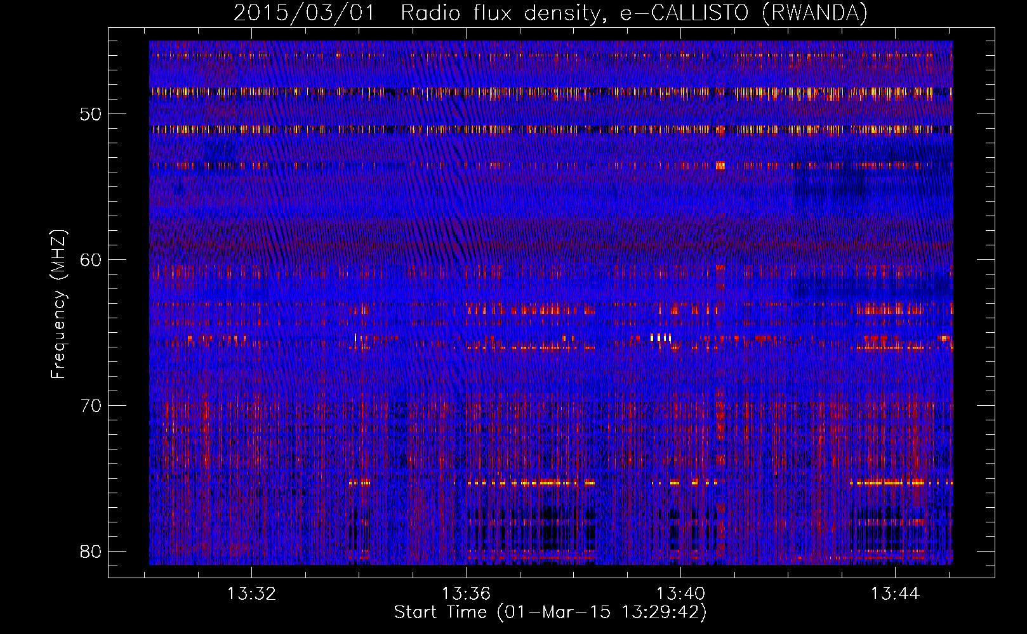The height and width of the screenshot is (634, 1027).
Task: Click the 13:40 time tick label
Action: click(680, 594)
